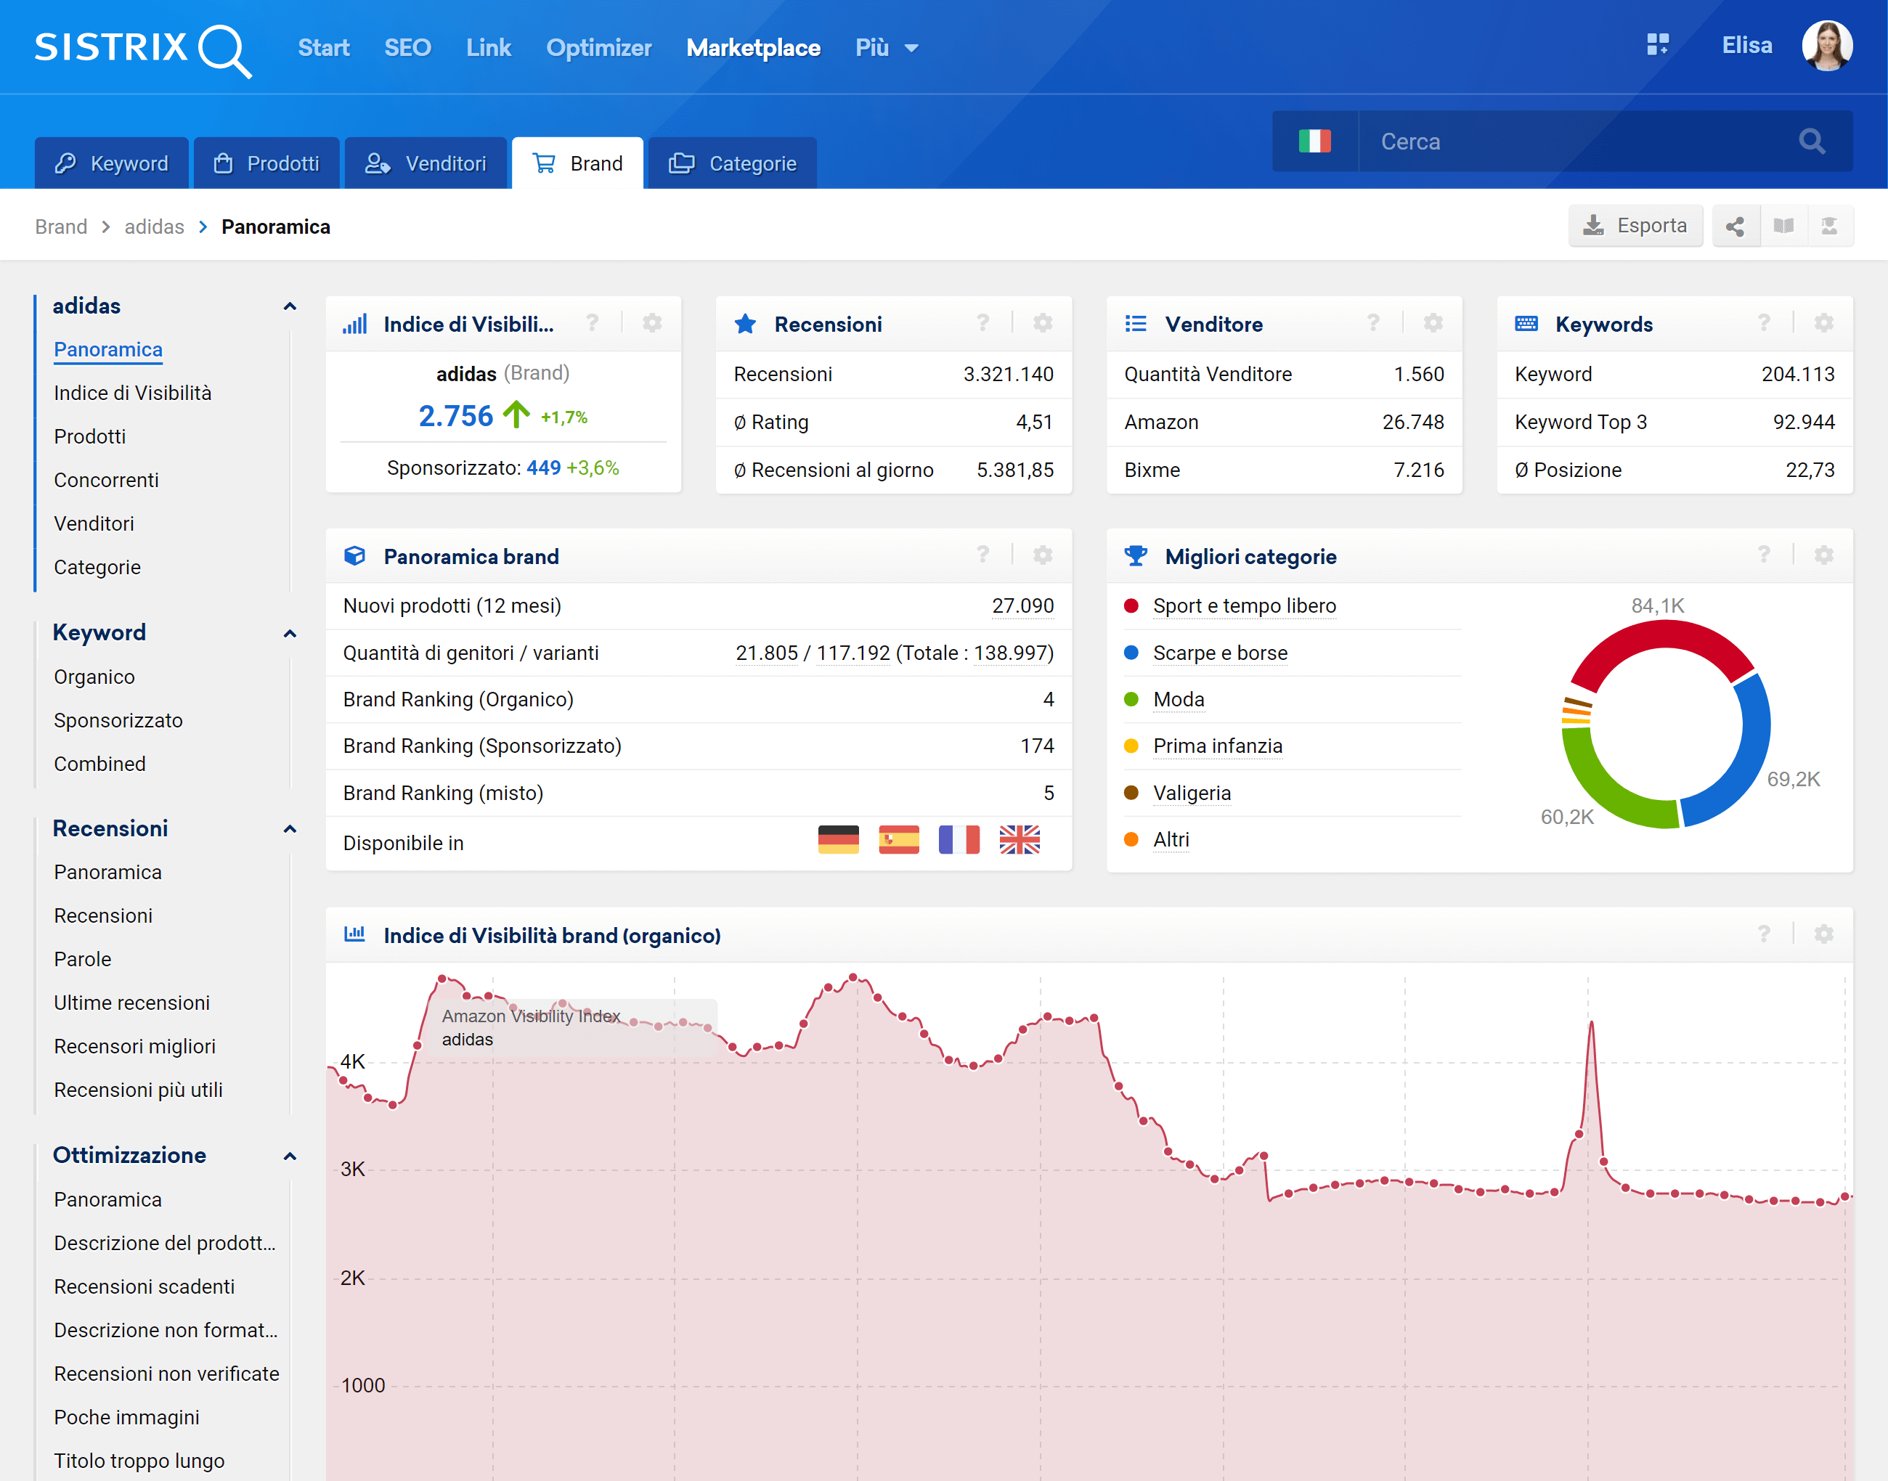Click the open book handbook icon
The height and width of the screenshot is (1481, 1888).
click(x=1783, y=227)
